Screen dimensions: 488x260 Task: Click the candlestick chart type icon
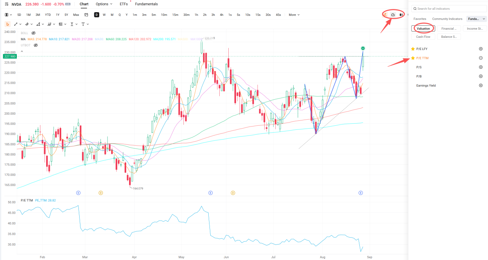pyautogui.click(x=401, y=15)
